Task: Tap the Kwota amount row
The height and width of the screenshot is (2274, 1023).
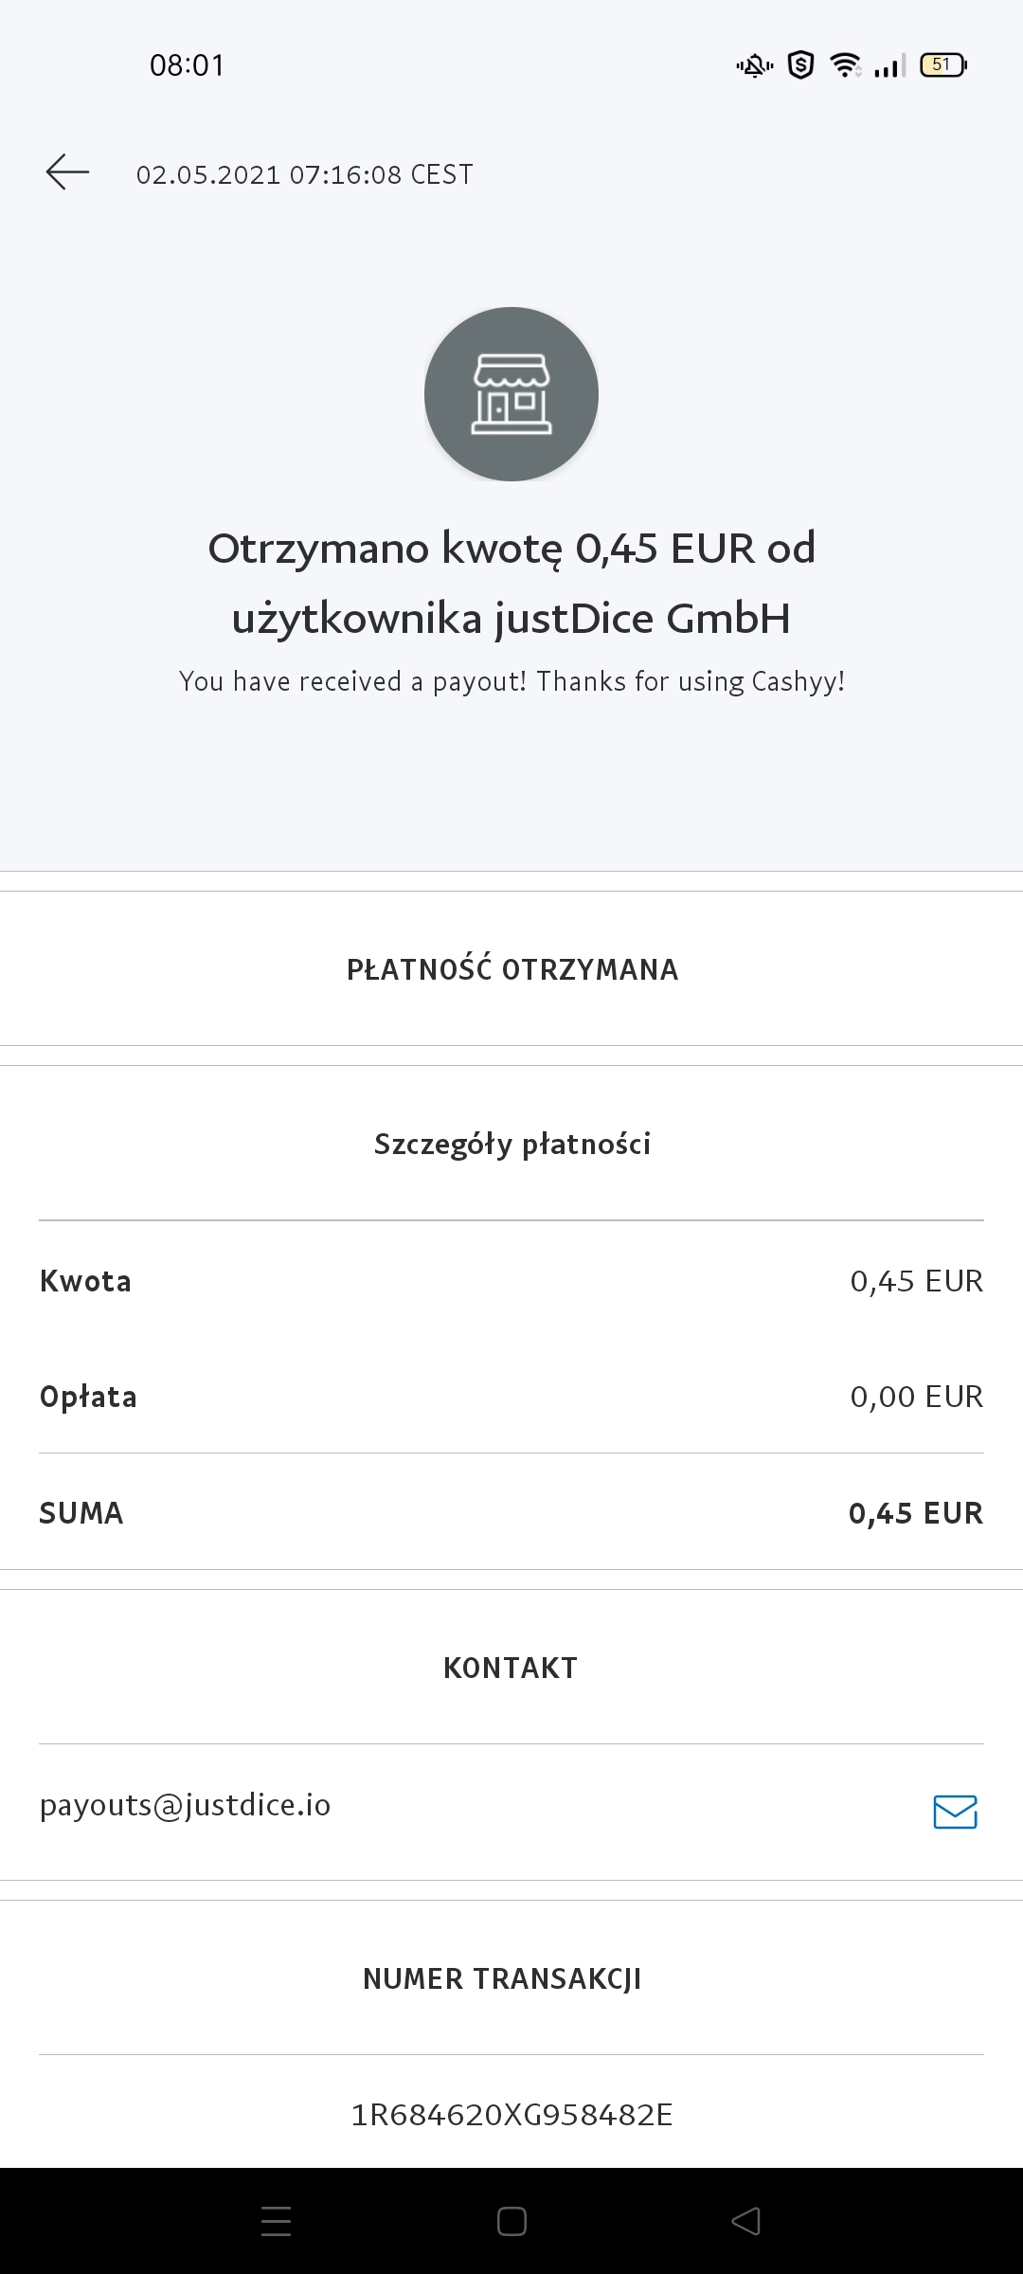Action: pos(511,1281)
